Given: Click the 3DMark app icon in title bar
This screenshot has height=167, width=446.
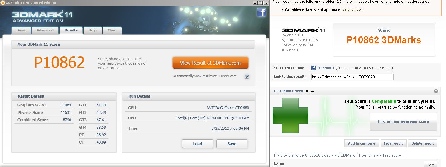Looking at the screenshot, I should click(3, 3).
